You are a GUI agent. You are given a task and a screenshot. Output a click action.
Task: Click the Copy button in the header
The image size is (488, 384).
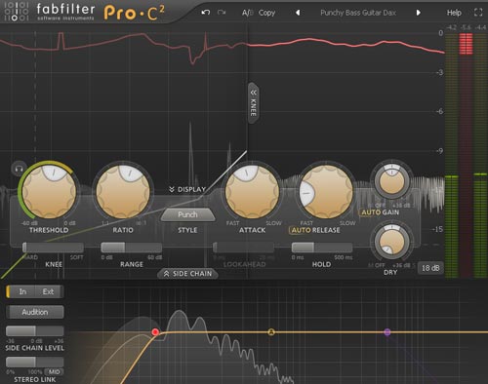click(266, 13)
